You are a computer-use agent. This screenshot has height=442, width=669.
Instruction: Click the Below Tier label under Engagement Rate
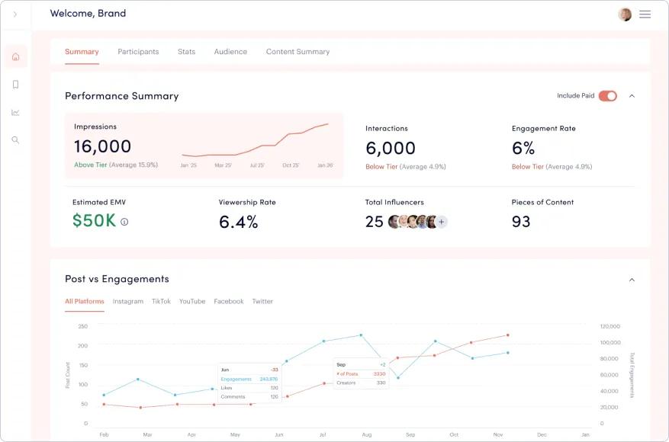pos(528,167)
